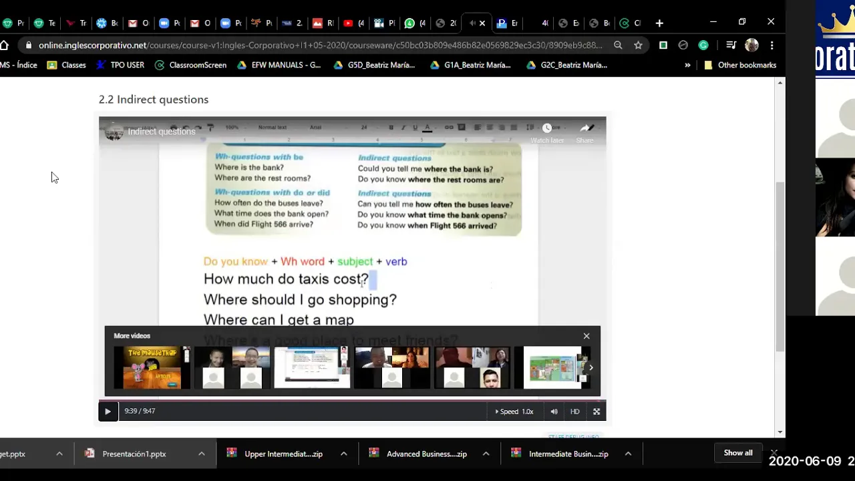Image resolution: width=855 pixels, height=481 pixels.
Task: Close the active tab playing audio
Action: pos(482,23)
